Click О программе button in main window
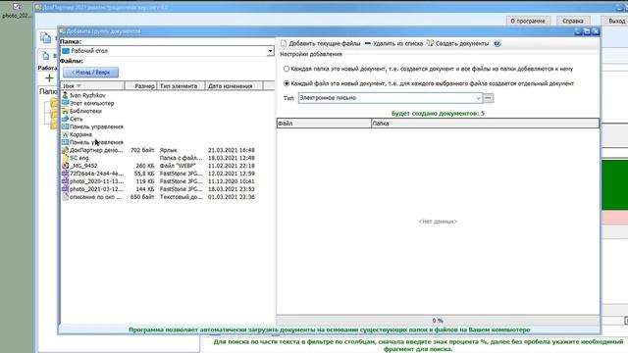The image size is (628, 353). 528,21
